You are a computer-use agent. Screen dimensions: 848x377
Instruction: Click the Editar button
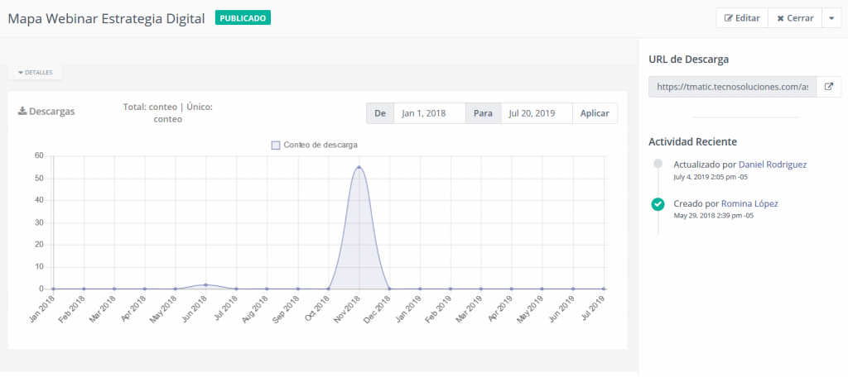pos(742,18)
